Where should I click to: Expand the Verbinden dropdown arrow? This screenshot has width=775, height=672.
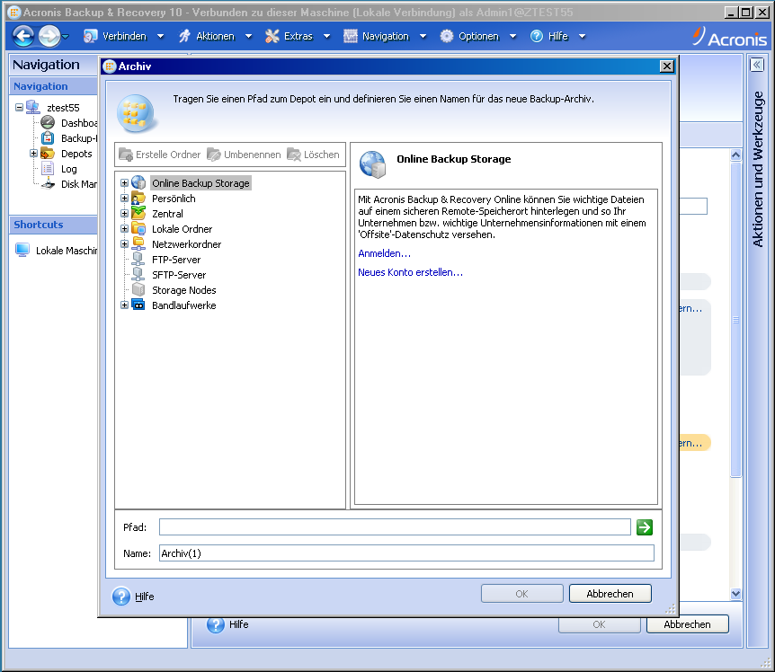(160, 36)
